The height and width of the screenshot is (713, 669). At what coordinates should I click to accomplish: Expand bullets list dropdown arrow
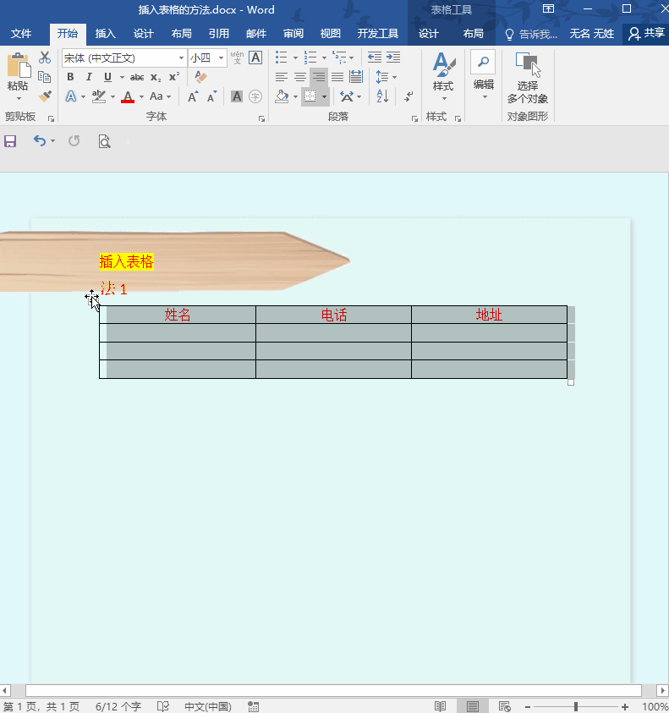click(295, 58)
